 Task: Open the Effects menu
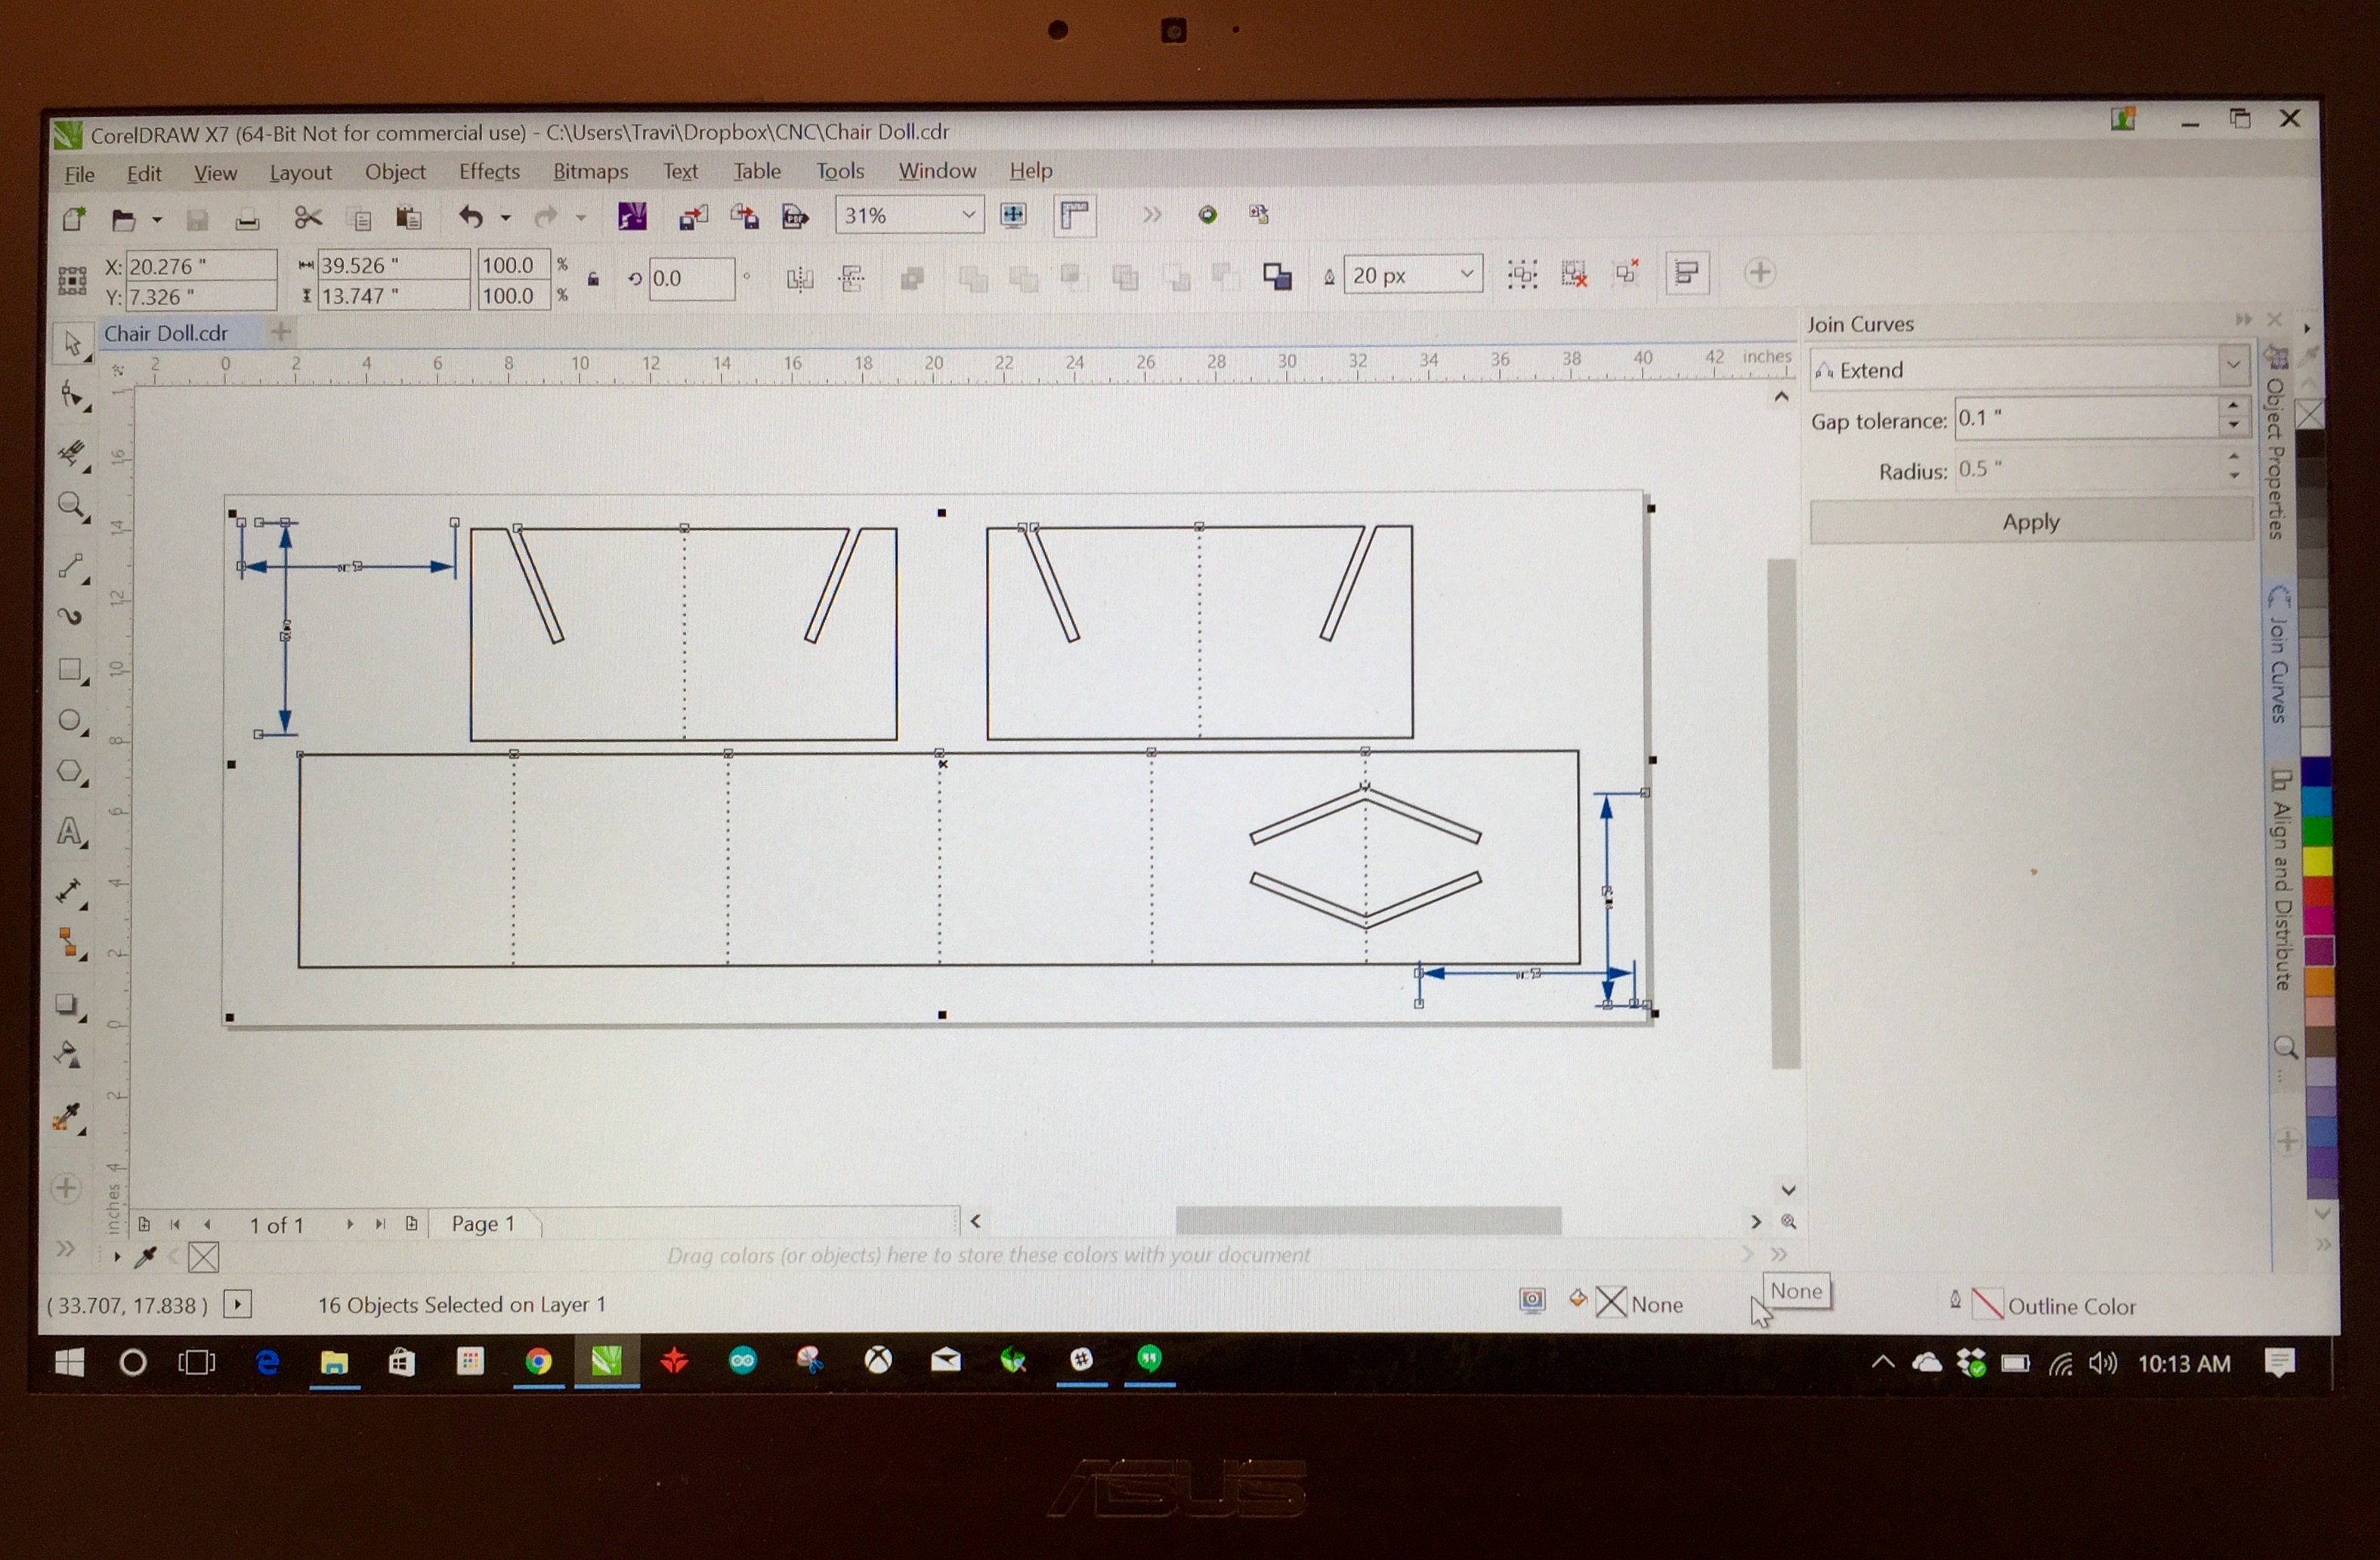(x=489, y=172)
